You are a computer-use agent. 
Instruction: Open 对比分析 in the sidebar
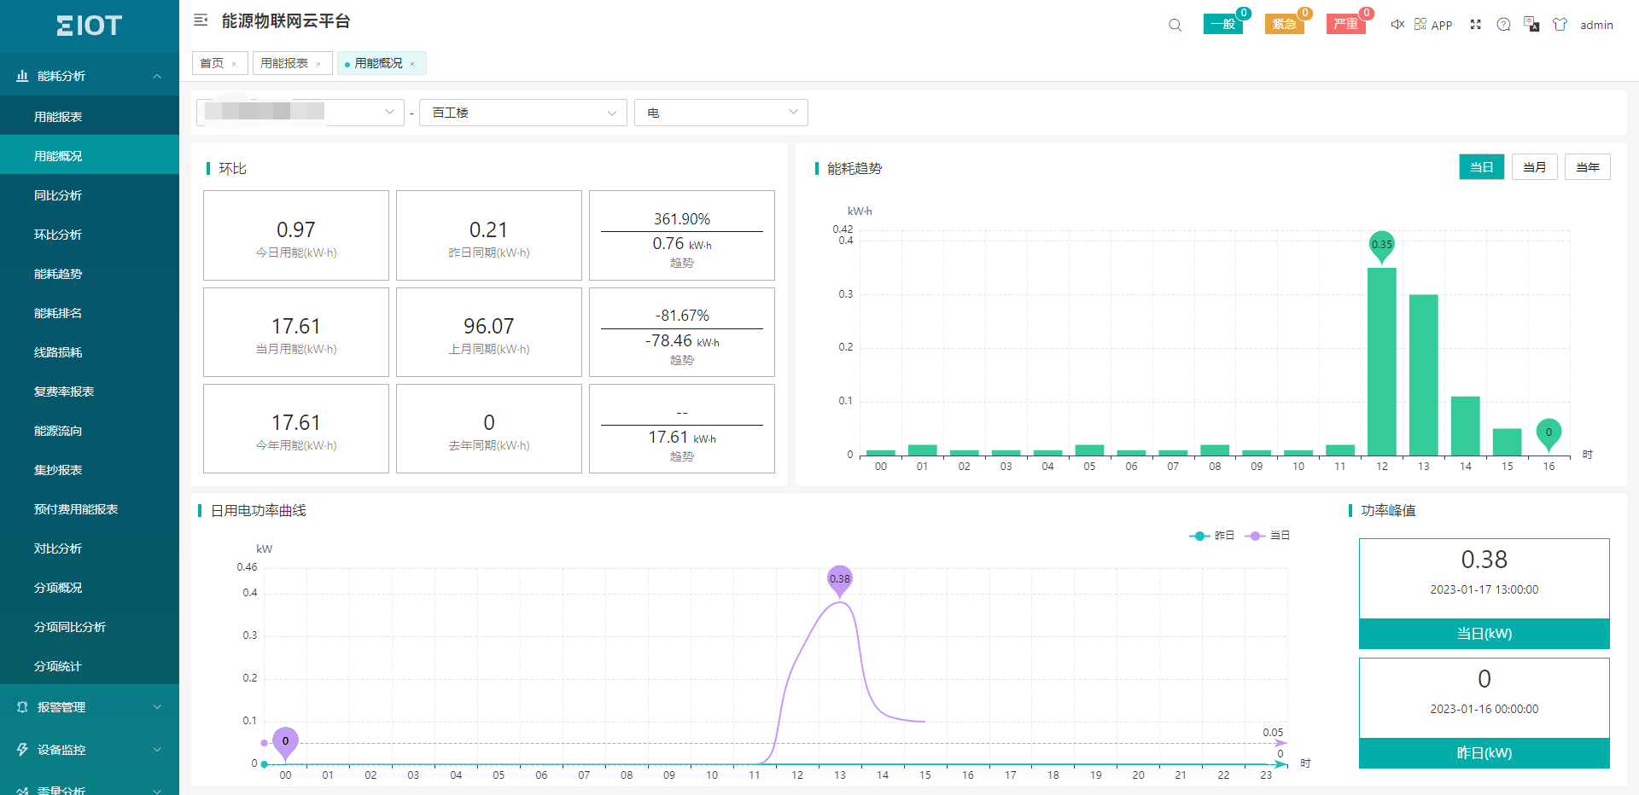coord(90,548)
